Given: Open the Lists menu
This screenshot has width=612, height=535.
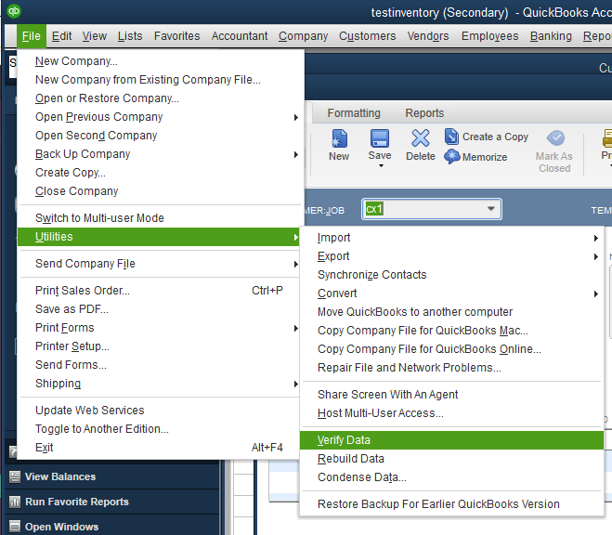Looking at the screenshot, I should [x=130, y=36].
